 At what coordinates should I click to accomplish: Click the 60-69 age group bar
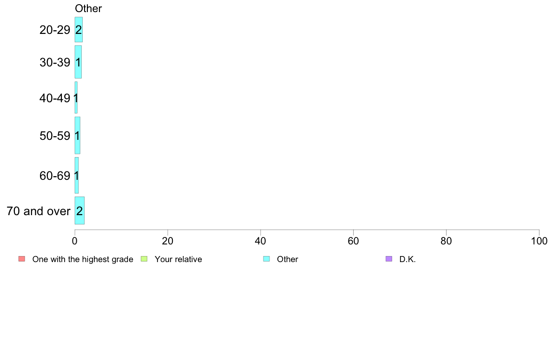(76, 175)
